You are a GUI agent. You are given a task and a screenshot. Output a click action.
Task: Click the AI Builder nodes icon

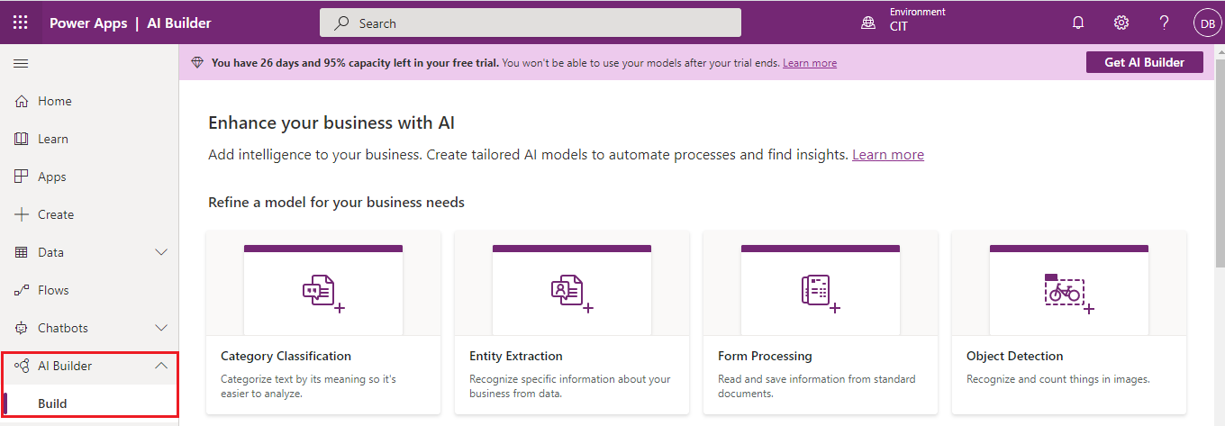coord(22,366)
